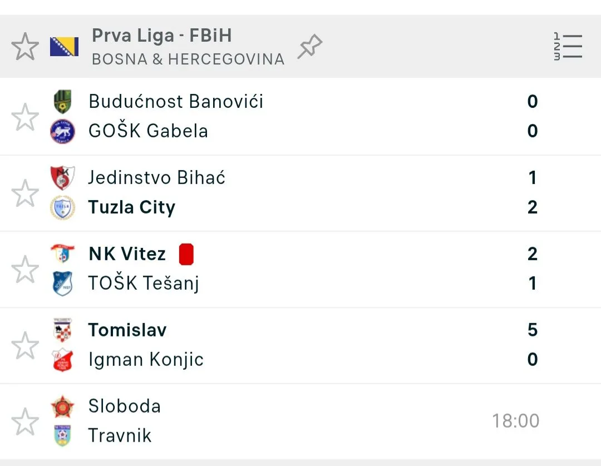Screen dimensions: 601x466
Task: Click the Tomislav club crest
Action: pyautogui.click(x=62, y=330)
